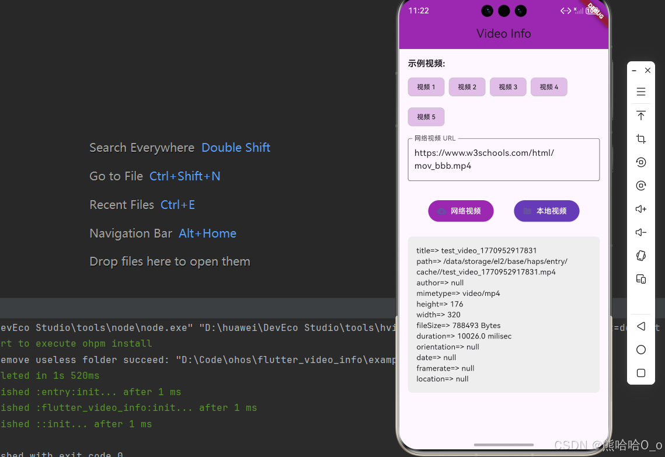Click the emulator recent apps square button

point(641,372)
